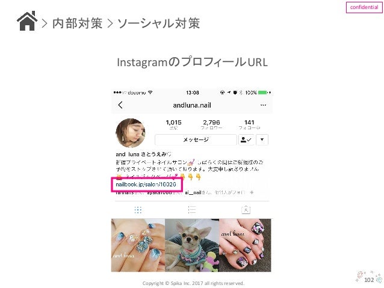This screenshot has width=384, height=288.
Task: Click the home icon in breadcrumb
Action: coord(27,21)
